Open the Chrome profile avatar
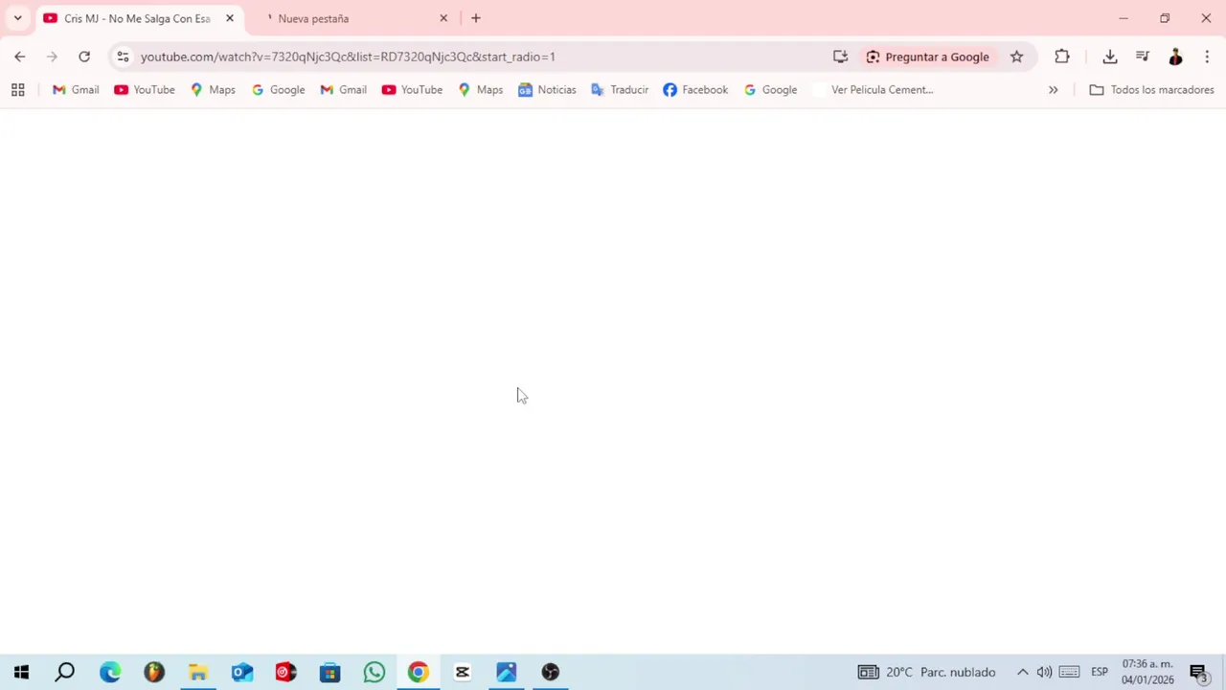 (x=1175, y=57)
